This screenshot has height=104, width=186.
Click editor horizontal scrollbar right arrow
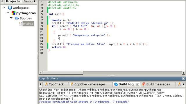[x=183, y=73]
